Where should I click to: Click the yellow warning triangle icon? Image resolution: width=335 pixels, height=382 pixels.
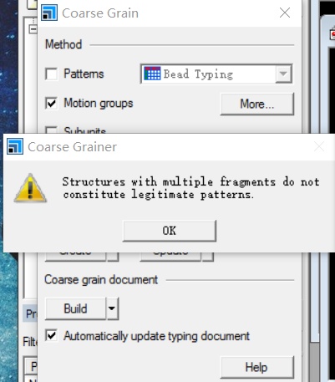pyautogui.click(x=30, y=188)
